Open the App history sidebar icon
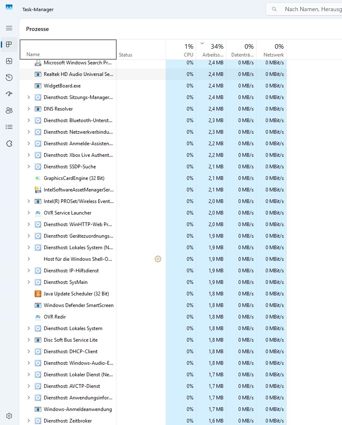Viewport: 342px width, 425px height. 9,78
